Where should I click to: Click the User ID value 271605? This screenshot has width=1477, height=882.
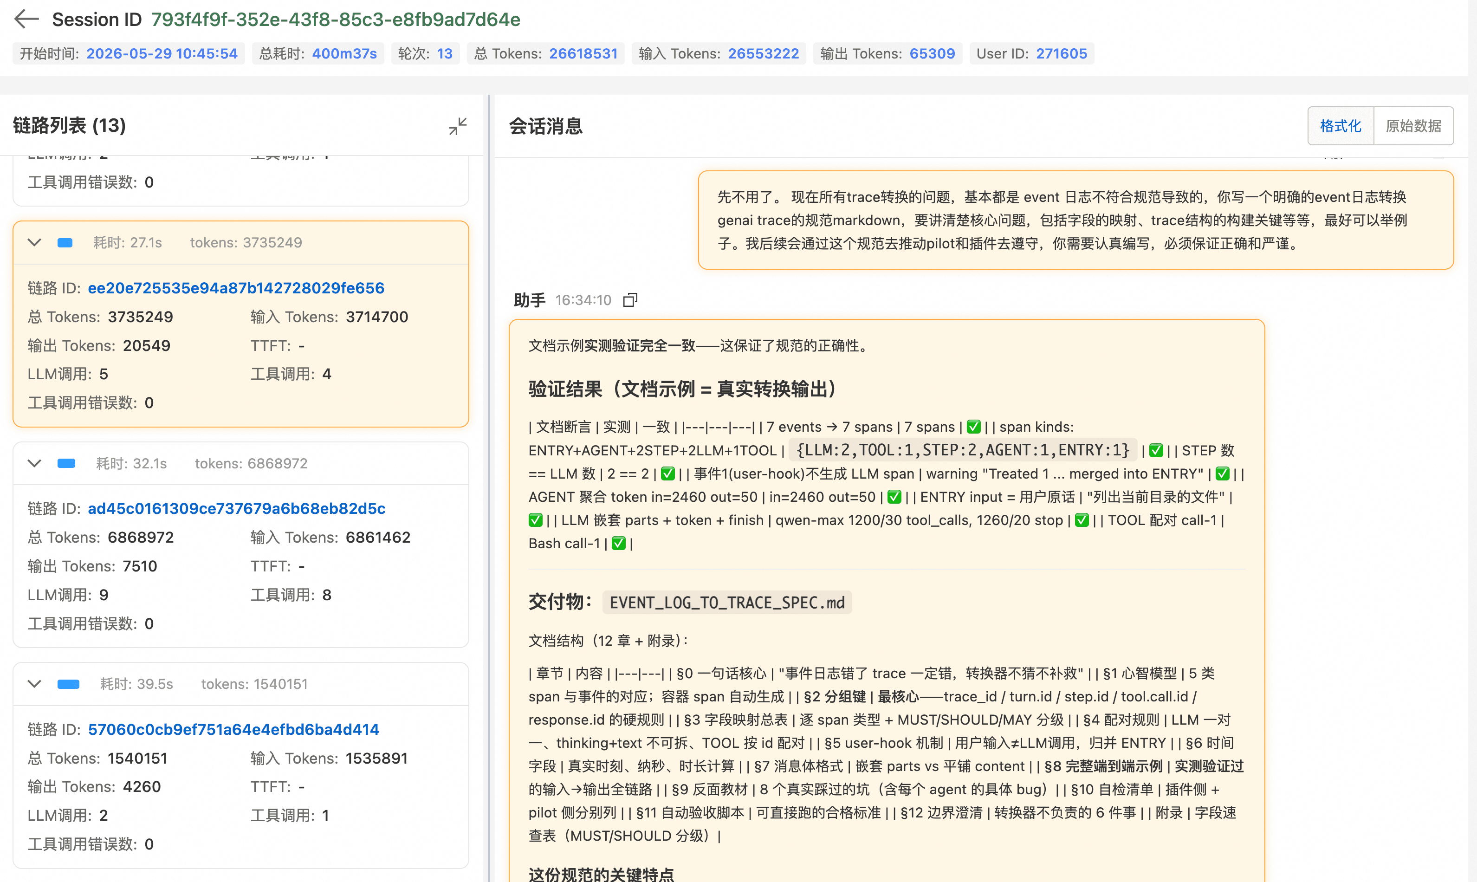click(1062, 53)
